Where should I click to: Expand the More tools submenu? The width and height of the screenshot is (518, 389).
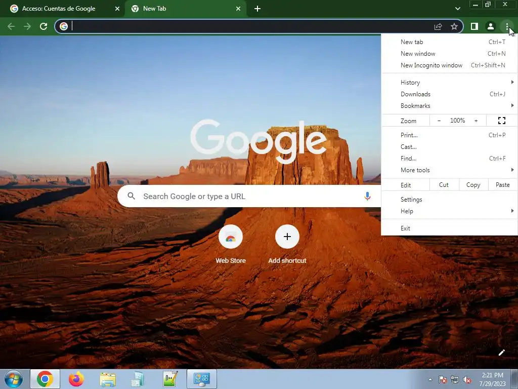[449, 170]
